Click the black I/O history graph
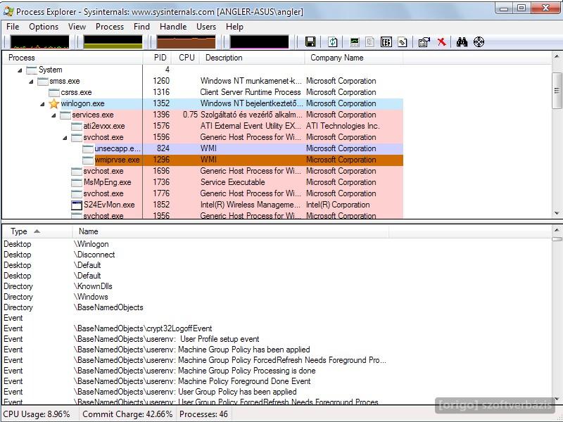Screen dimensions: 563x422 259,42
